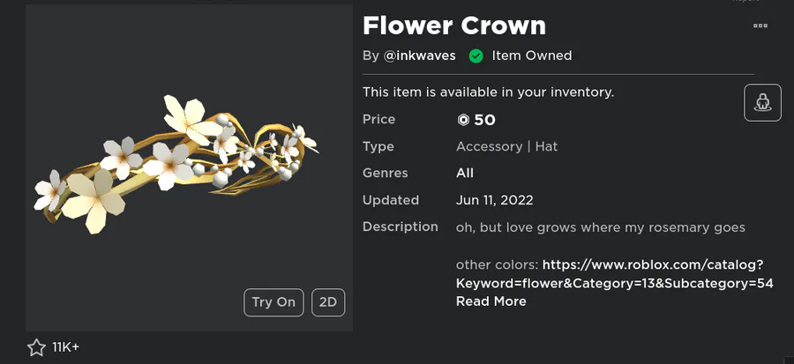The width and height of the screenshot is (794, 364).
Task: Click the Item Owned status label
Action: [x=532, y=56]
